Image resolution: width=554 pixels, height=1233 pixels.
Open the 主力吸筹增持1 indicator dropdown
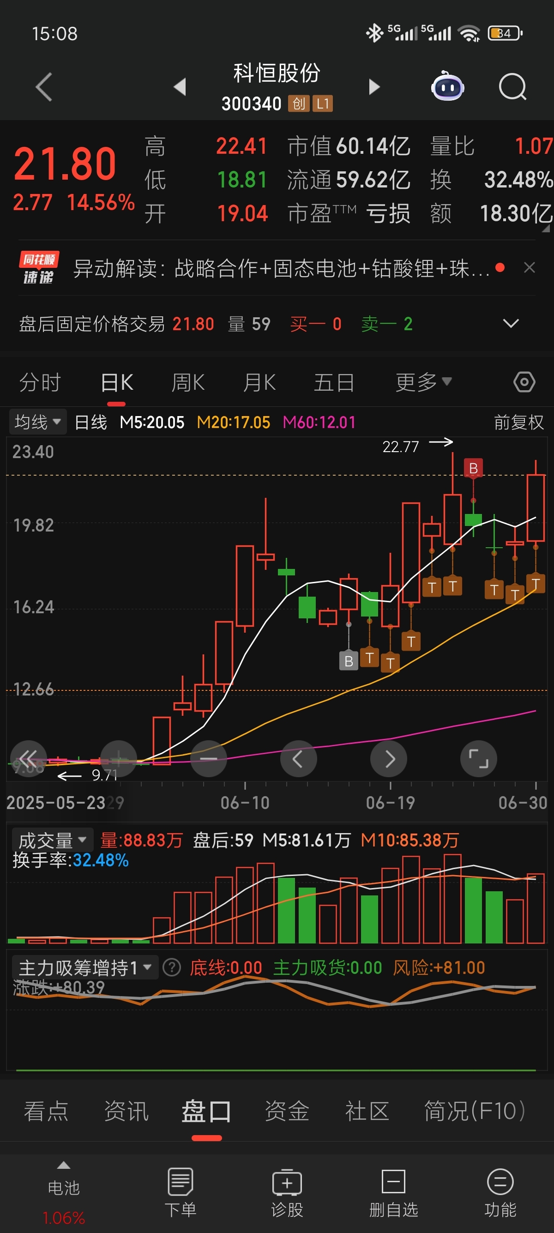point(84,968)
